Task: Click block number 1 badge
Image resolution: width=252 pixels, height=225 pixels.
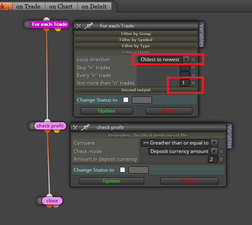Action: [x=27, y=24]
